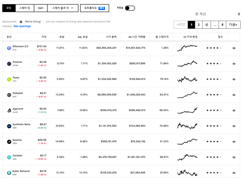Select the 모두 tab
Image resolution: width=242 pixels, height=178 pixels.
(9, 8)
